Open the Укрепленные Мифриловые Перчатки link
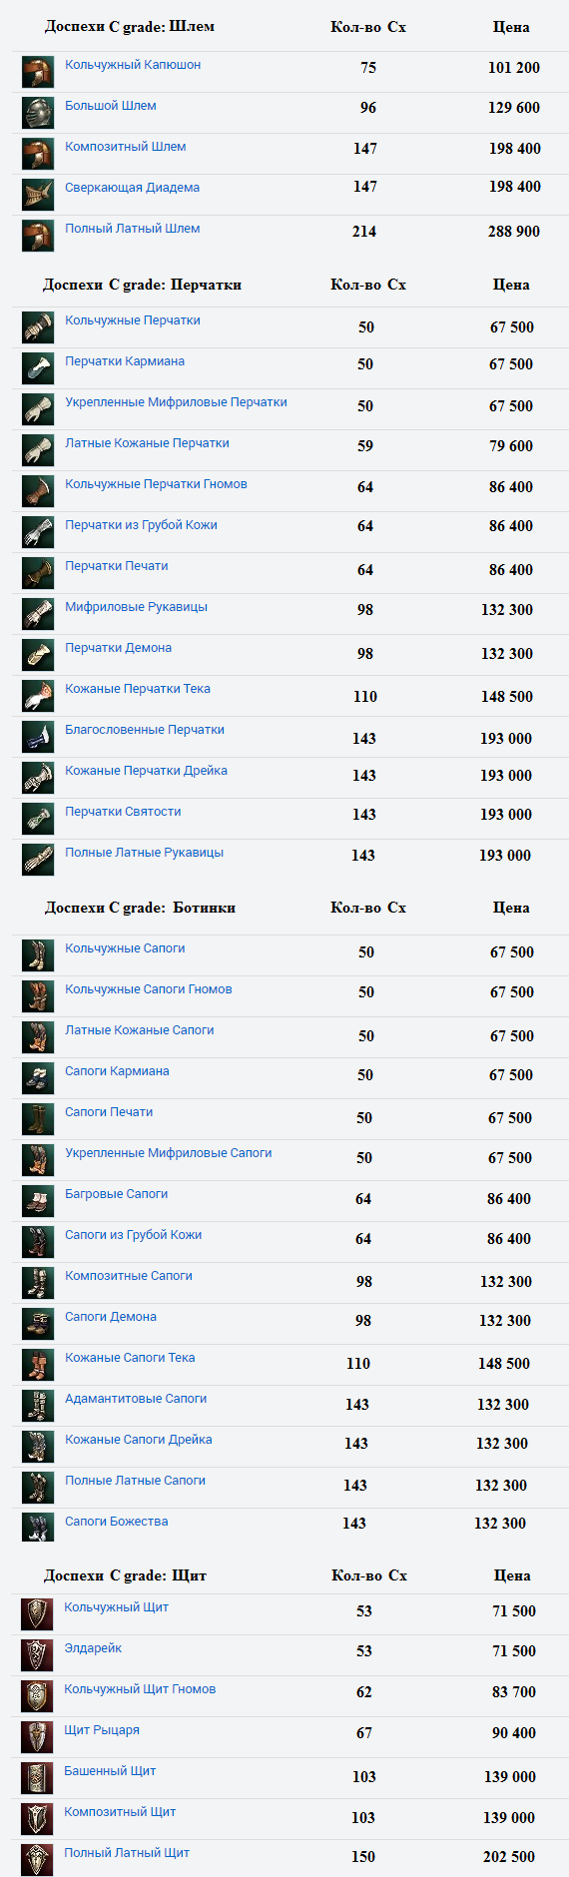Image resolution: width=569 pixels, height=1877 pixels. (x=176, y=402)
